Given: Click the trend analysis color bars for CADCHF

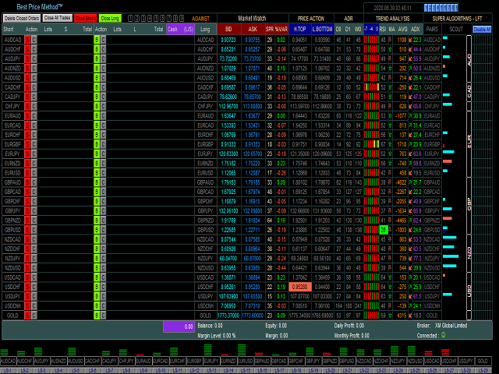Looking at the screenshot, I should pos(371,87).
